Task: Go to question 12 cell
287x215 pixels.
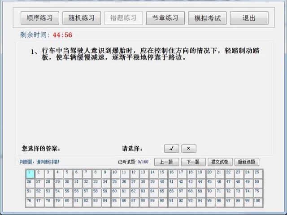Action: pos(135,174)
